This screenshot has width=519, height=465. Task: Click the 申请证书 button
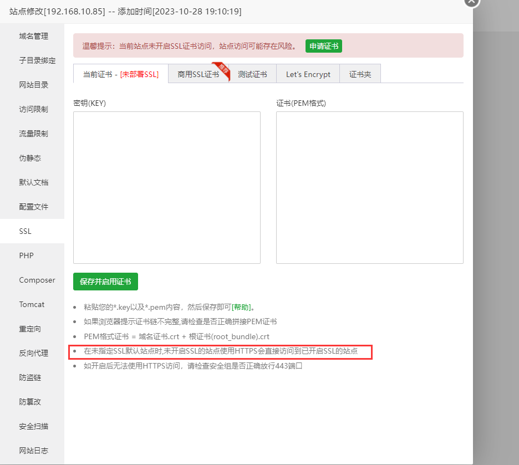pos(324,46)
